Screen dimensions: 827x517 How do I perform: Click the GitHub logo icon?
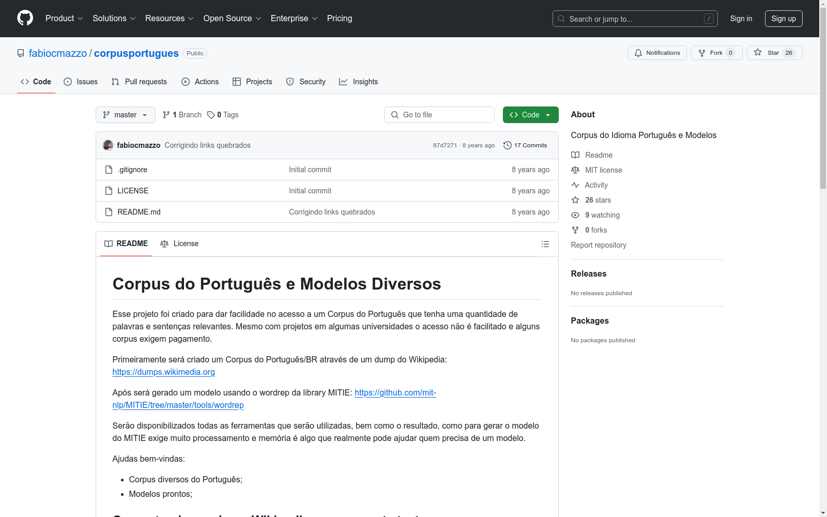25,18
